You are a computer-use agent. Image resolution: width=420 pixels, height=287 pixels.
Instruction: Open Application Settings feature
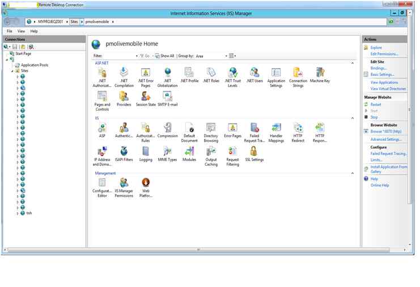(276, 78)
